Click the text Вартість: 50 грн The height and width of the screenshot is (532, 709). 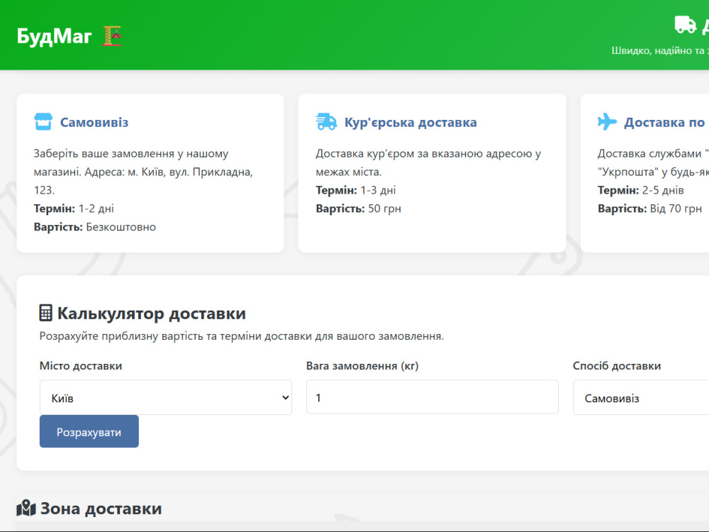[358, 209]
